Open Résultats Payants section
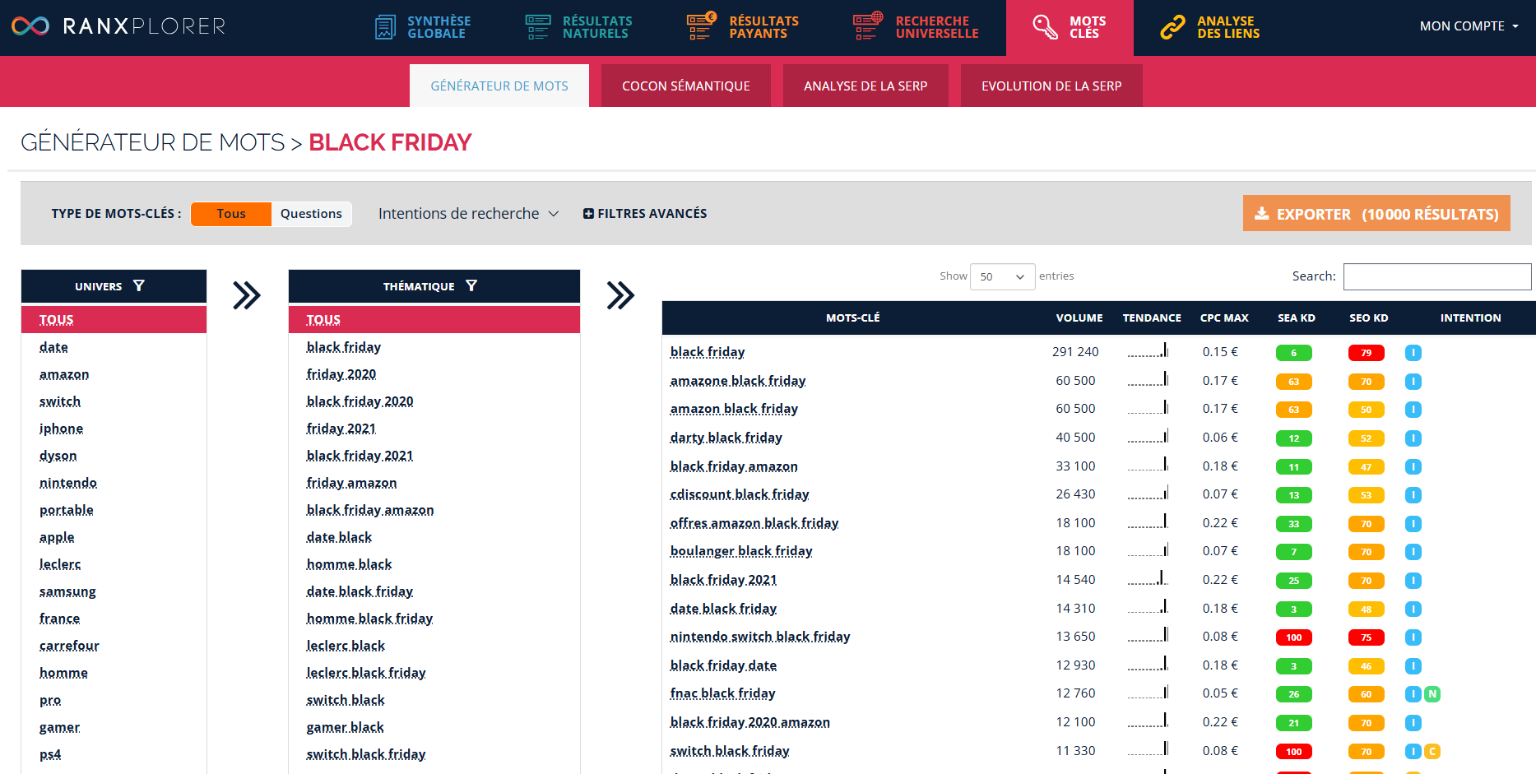 pos(743,27)
